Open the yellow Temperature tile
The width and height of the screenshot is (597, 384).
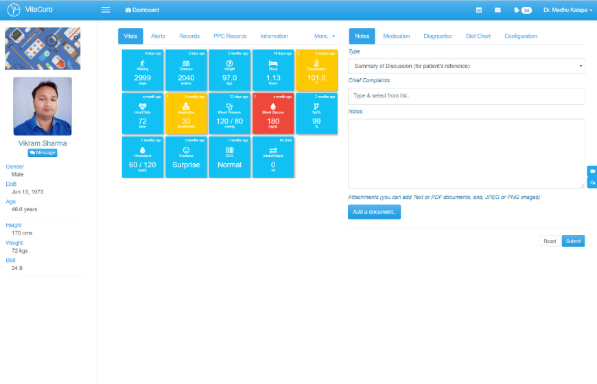316,70
